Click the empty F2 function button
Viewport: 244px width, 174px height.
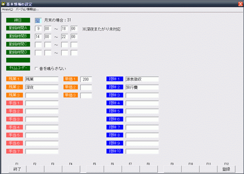pyautogui.click(x=35, y=169)
